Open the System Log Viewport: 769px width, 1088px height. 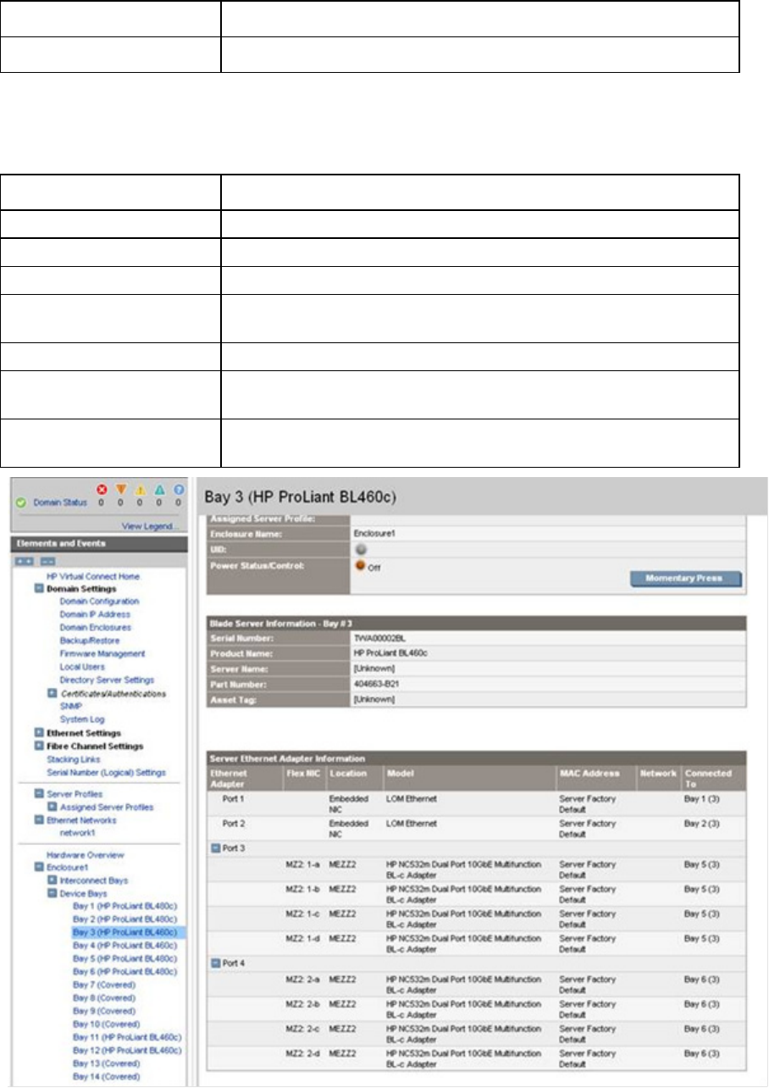(x=80, y=719)
